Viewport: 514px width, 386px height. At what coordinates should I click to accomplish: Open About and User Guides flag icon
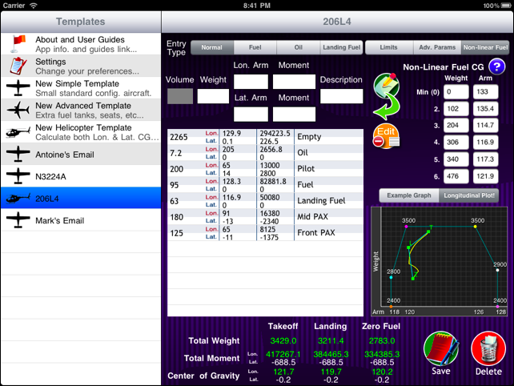(16, 44)
